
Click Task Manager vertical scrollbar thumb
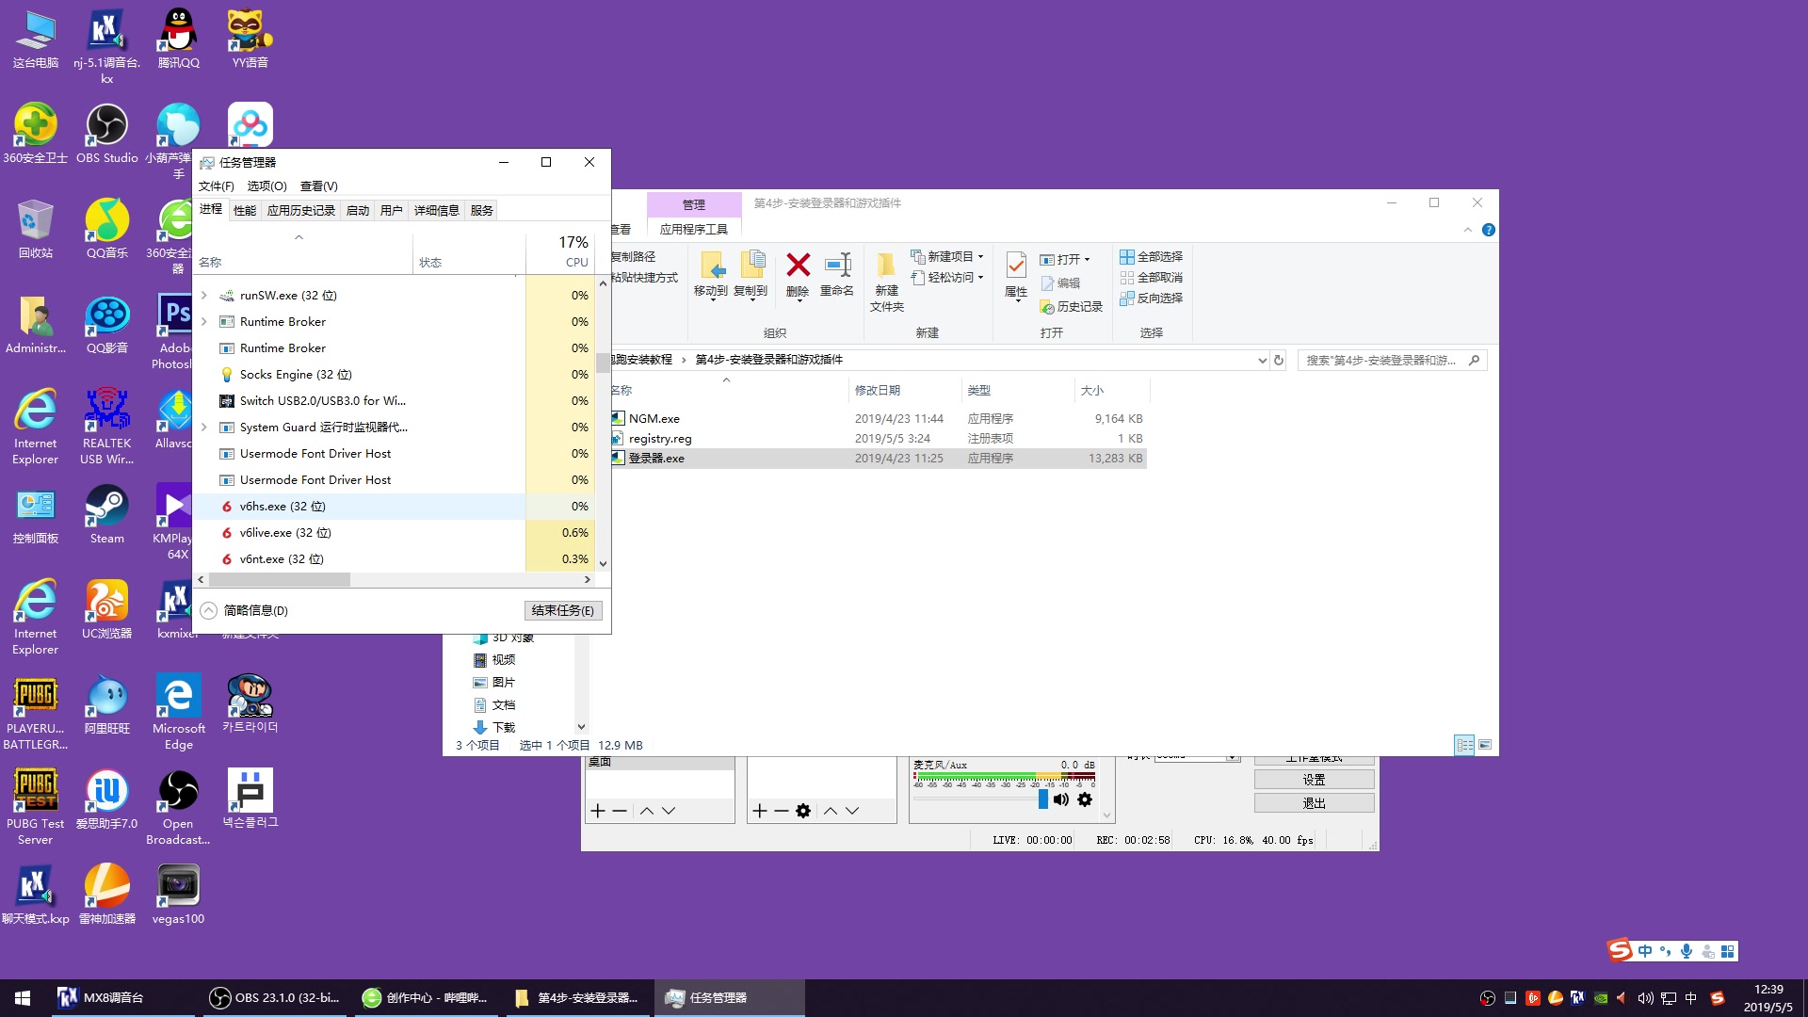(x=602, y=363)
